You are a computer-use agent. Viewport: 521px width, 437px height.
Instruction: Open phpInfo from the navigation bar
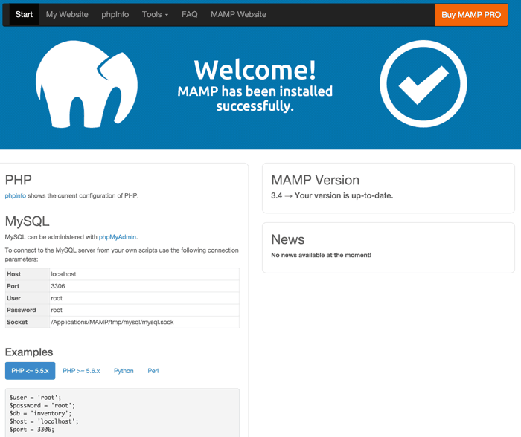click(115, 15)
